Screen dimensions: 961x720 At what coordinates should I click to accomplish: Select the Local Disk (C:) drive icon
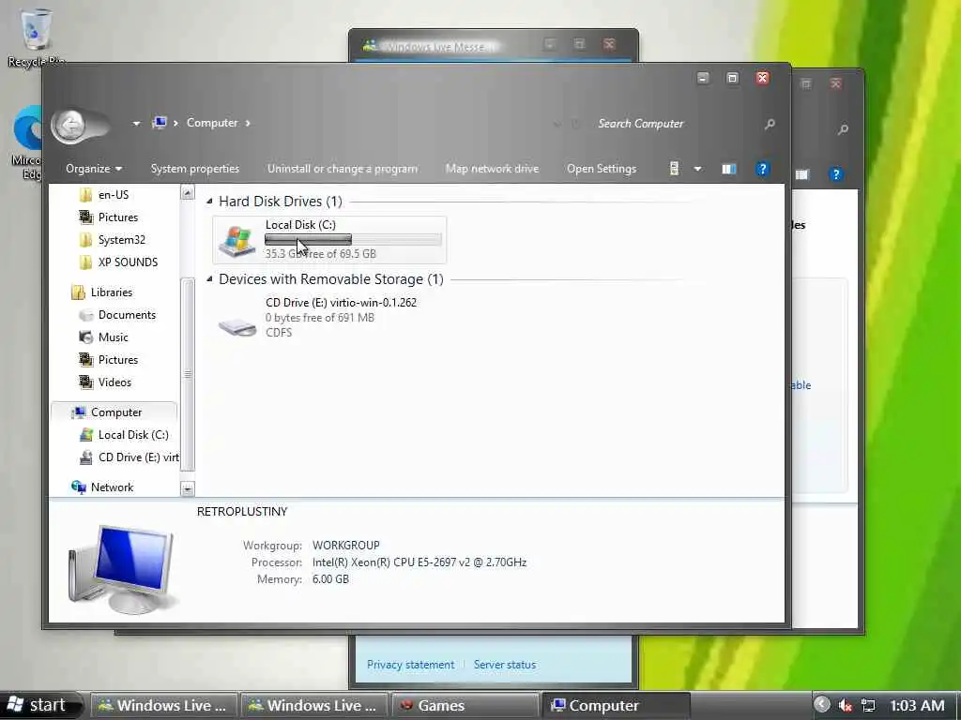coord(237,241)
